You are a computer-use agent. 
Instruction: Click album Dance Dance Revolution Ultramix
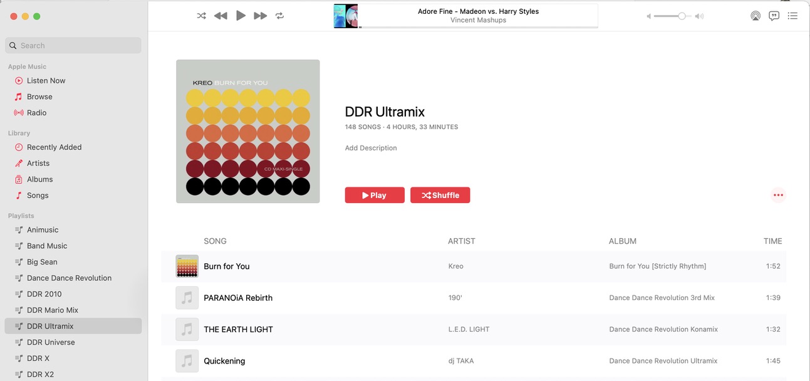point(663,361)
